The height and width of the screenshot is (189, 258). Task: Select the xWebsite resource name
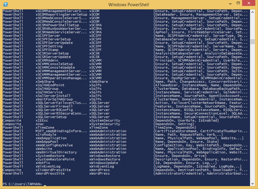tap(44, 149)
